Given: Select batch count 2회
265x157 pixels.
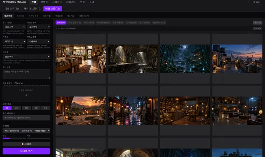Looking at the screenshot, I should [x=17, y=108].
